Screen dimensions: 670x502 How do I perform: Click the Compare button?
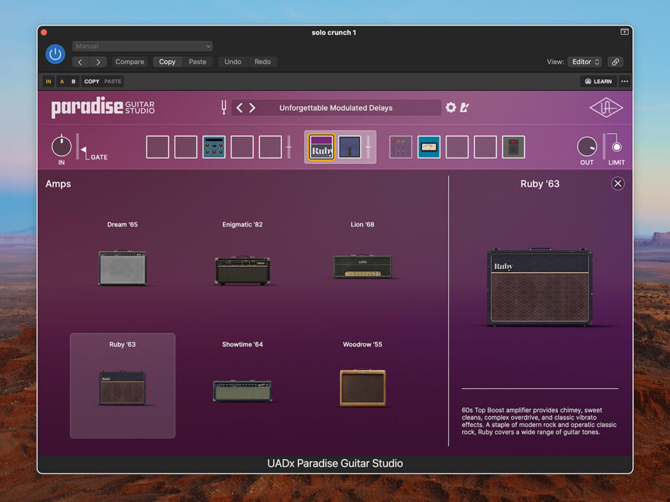(130, 62)
